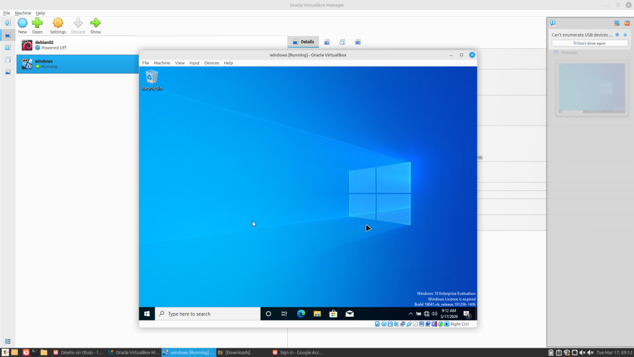Open Task View in the Windows taskbar

pos(284,314)
